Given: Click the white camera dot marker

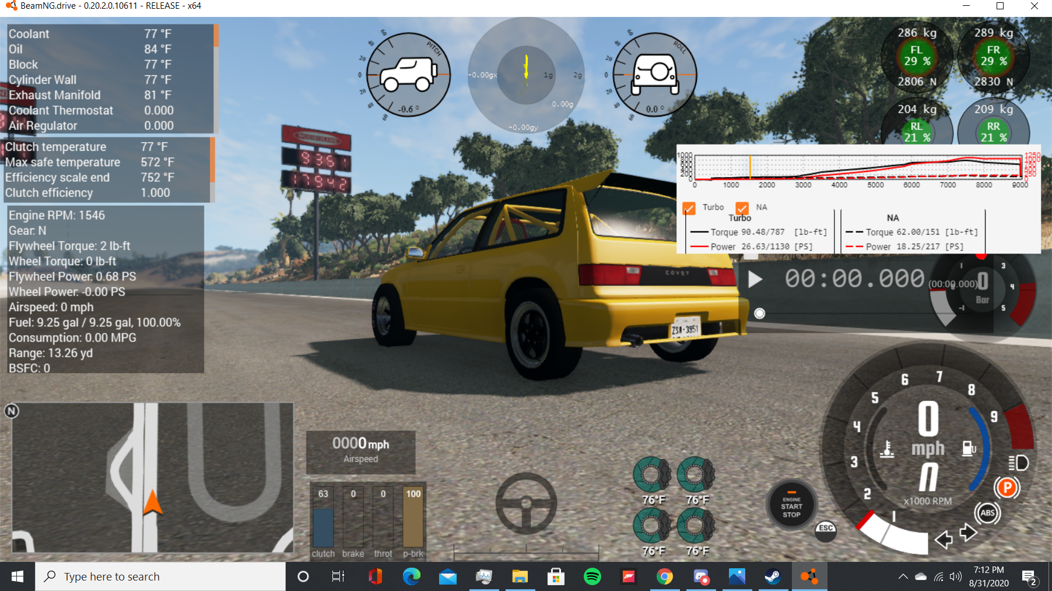Looking at the screenshot, I should click(x=759, y=314).
